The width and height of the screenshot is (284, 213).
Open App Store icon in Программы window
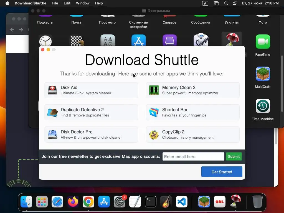point(139,40)
